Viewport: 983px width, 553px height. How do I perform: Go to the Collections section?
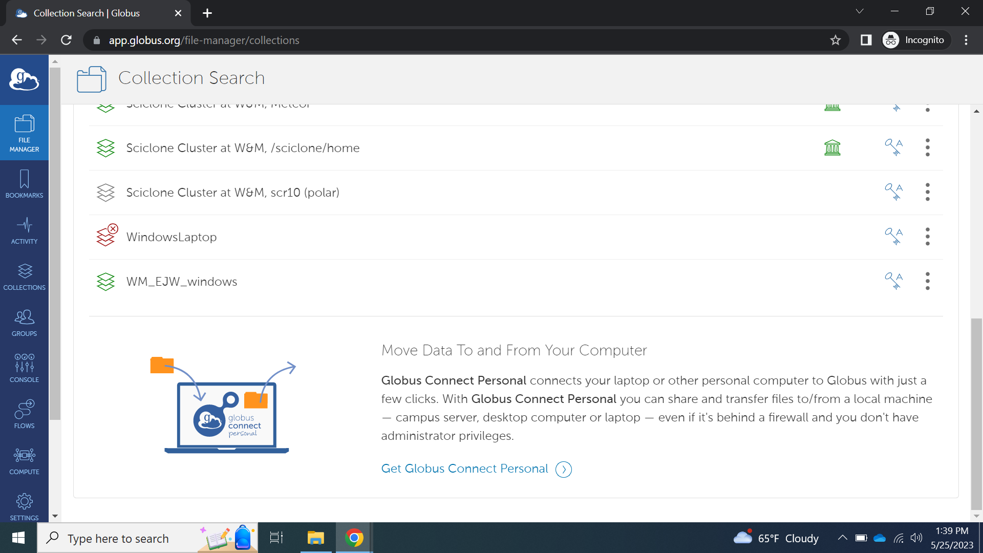24,276
